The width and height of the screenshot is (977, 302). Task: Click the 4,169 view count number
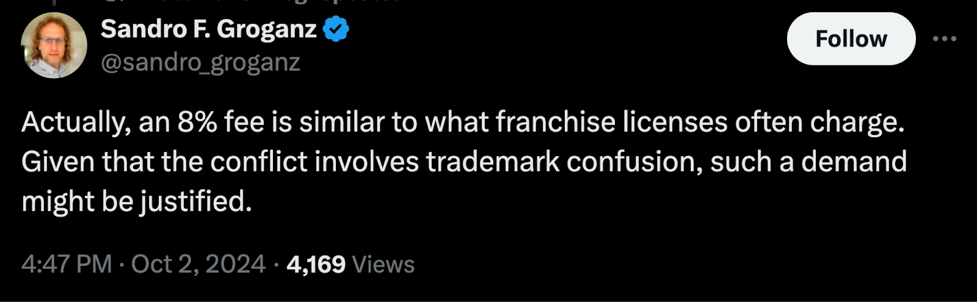(x=316, y=264)
